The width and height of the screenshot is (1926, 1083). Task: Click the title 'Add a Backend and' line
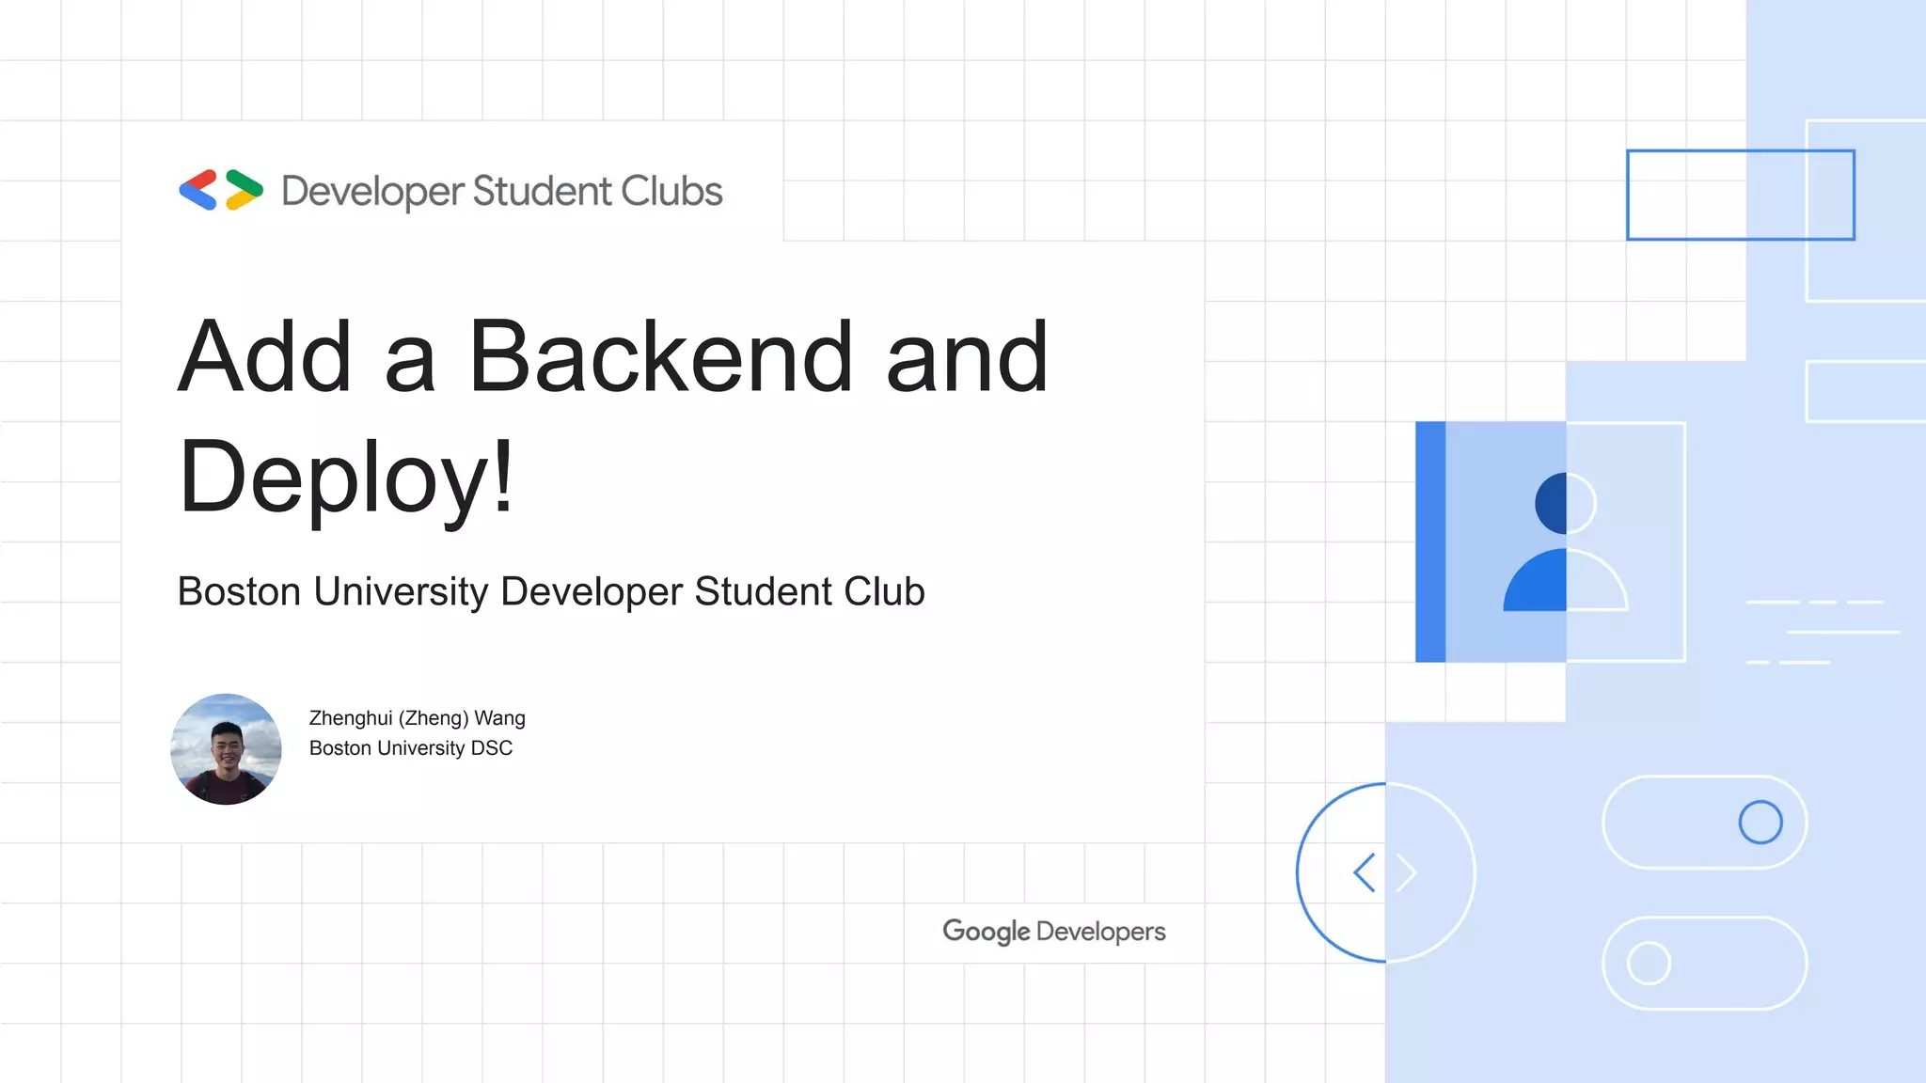pyautogui.click(x=612, y=356)
